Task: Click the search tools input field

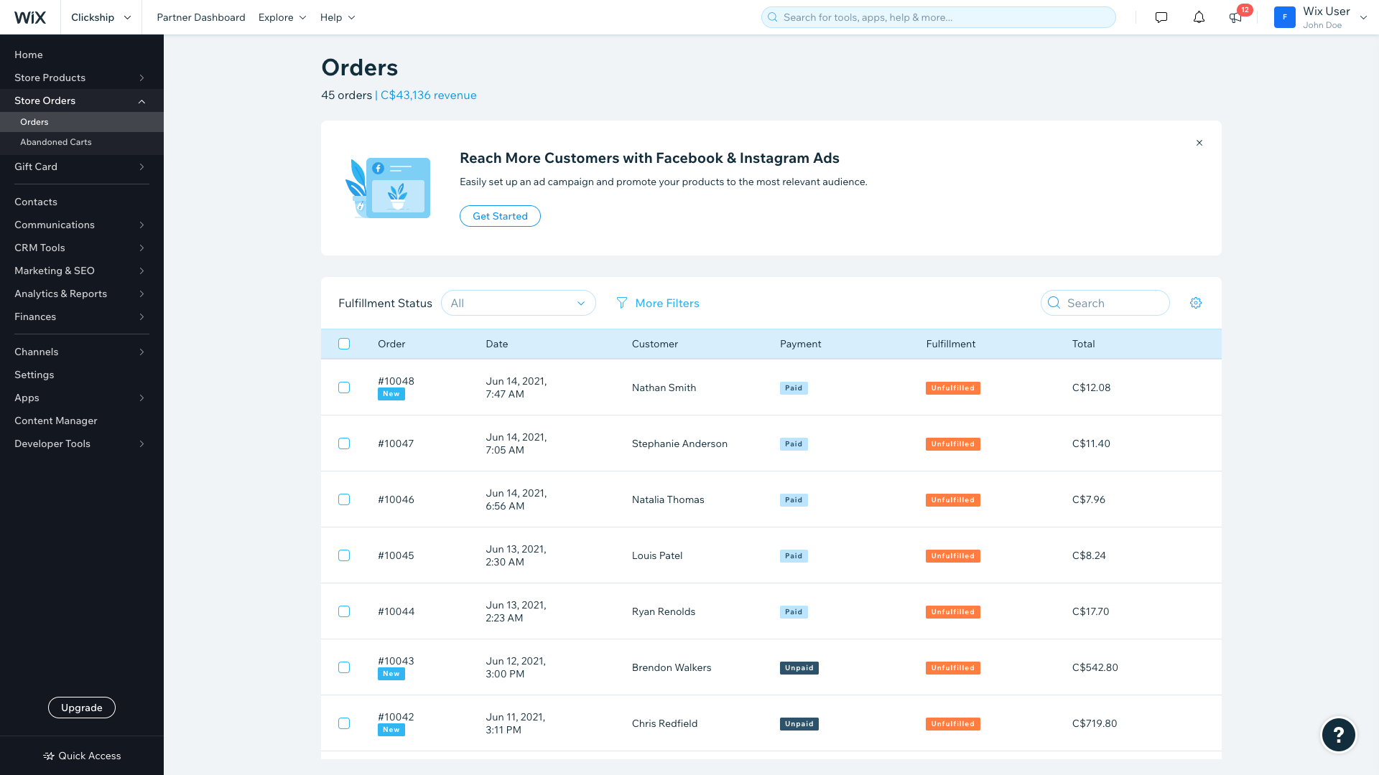Action: [938, 17]
